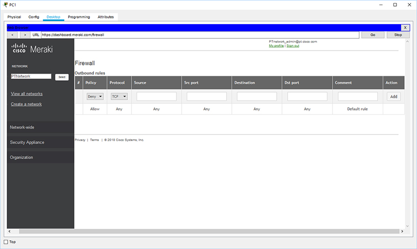Click the Outbound rules heading
The image size is (417, 249).
click(90, 73)
